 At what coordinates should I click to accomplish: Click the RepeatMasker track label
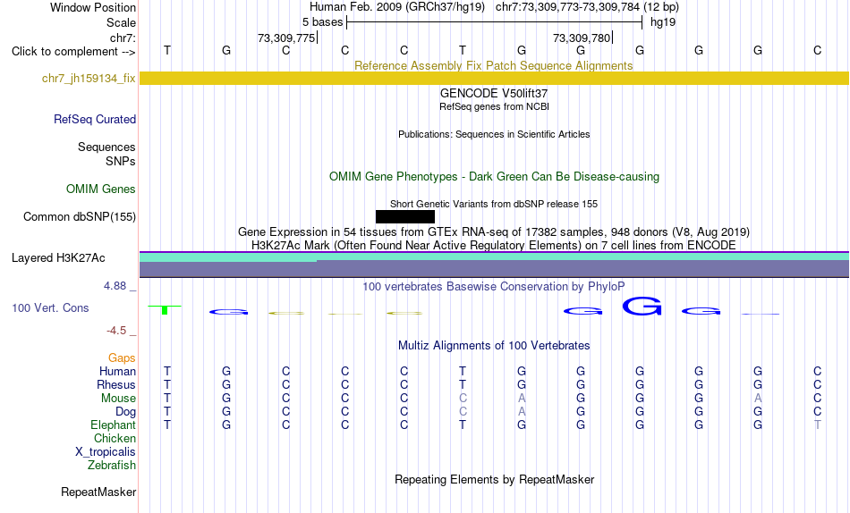(x=98, y=492)
